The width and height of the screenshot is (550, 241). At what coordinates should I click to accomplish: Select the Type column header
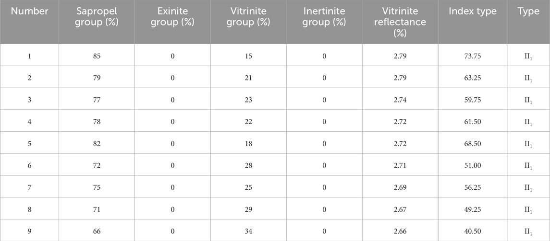click(528, 11)
